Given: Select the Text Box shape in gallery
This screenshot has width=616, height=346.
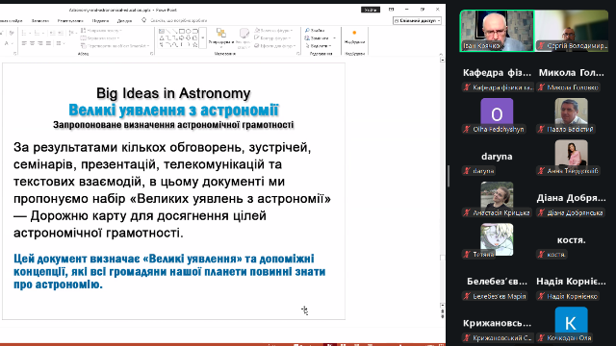Looking at the screenshot, I should click(x=162, y=31).
